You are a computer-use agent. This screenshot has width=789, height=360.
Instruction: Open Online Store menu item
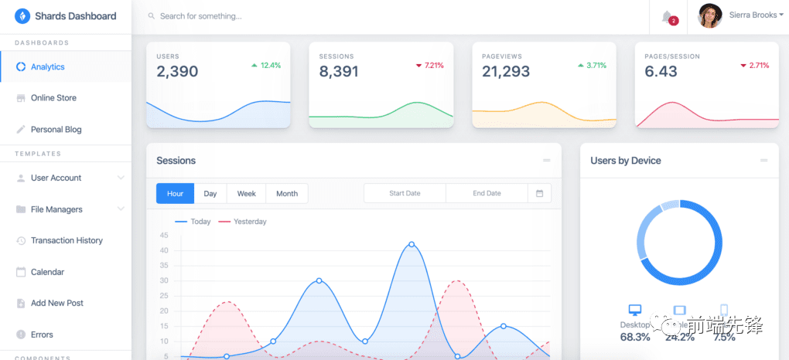pyautogui.click(x=66, y=98)
